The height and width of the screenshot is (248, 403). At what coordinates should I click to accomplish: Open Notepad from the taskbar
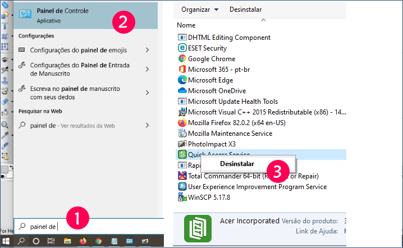[114, 241]
